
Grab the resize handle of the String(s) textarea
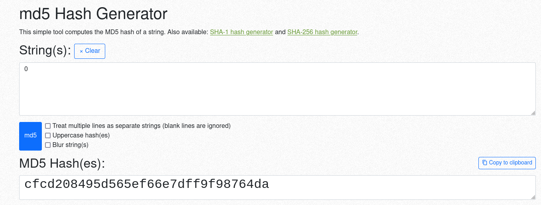pyautogui.click(x=533, y=113)
